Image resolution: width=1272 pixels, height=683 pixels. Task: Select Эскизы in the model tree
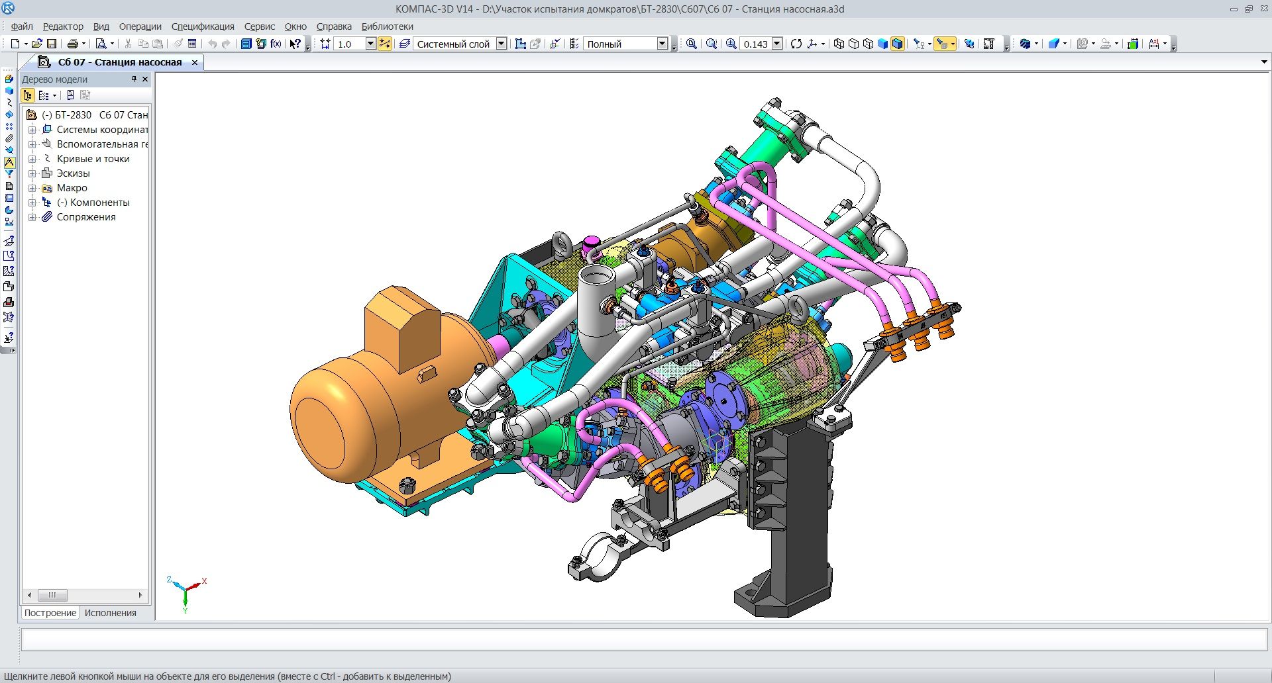[x=73, y=173]
